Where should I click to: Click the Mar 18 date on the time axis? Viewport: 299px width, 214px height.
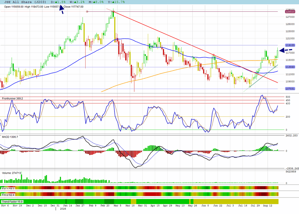(130, 206)
